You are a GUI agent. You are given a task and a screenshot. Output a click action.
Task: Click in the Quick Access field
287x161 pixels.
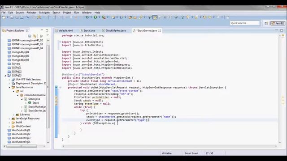(245, 23)
